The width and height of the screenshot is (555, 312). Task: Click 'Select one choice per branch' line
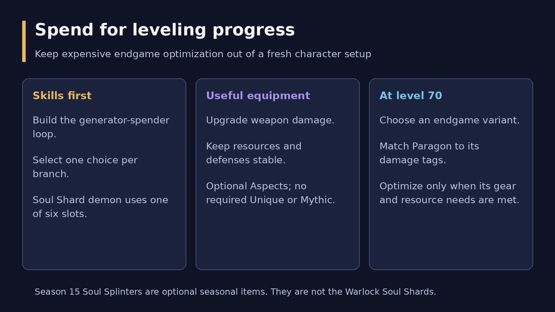85,167
